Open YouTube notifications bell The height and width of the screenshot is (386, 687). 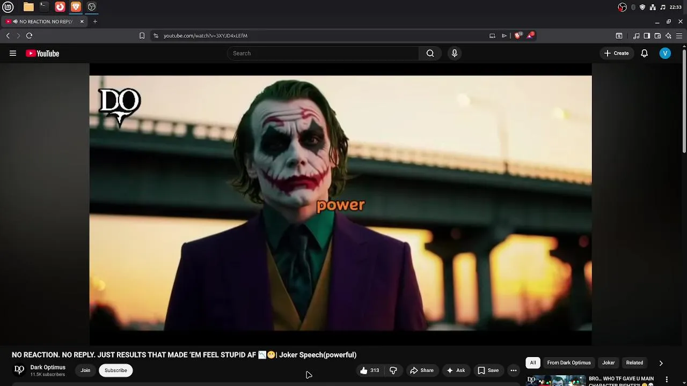pos(645,53)
